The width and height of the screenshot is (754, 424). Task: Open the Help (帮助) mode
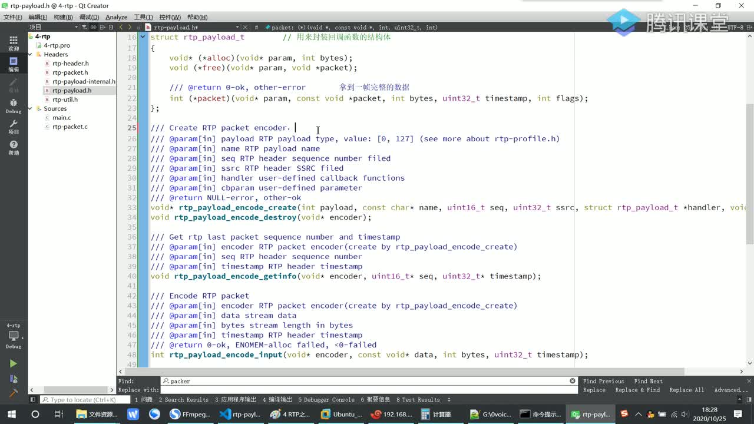pos(13,147)
